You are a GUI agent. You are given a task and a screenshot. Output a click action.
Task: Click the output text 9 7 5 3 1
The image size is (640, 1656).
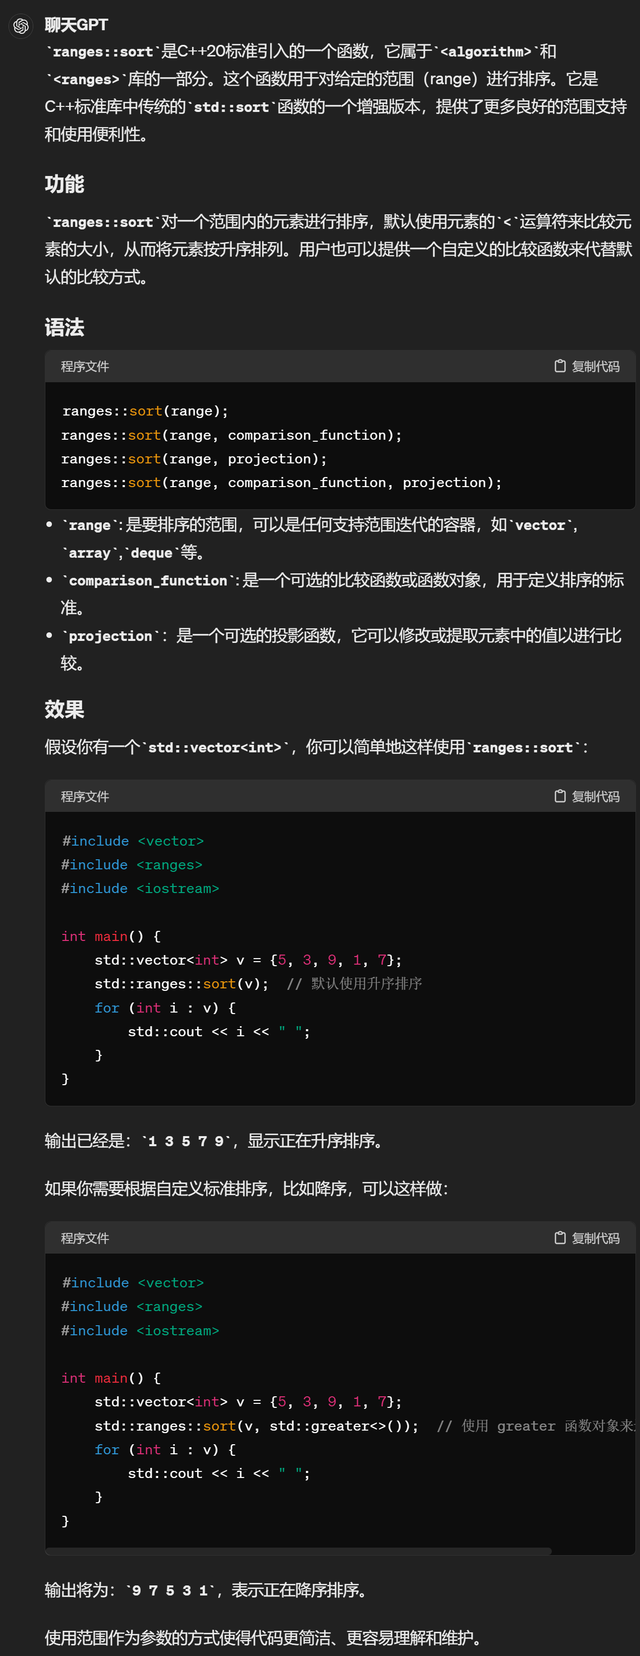click(x=170, y=1590)
